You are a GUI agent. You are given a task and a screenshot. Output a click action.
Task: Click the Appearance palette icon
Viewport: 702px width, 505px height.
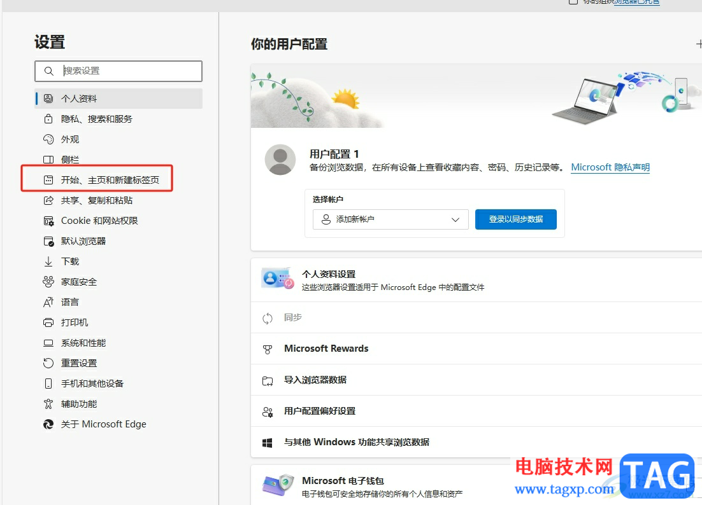pos(48,139)
